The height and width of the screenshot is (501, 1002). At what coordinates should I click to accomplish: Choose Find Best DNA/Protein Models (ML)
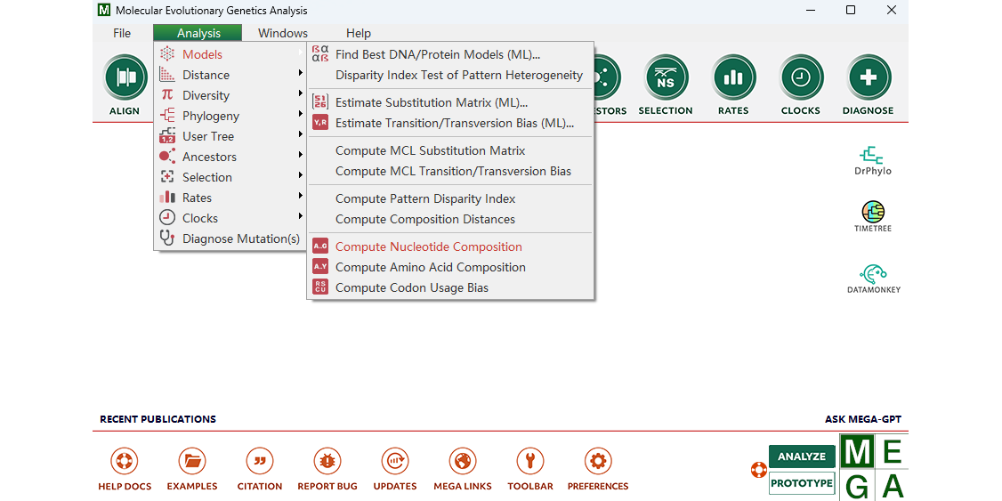click(437, 54)
